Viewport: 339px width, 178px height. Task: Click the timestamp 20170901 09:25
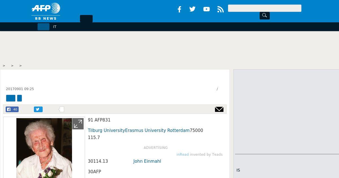pyautogui.click(x=20, y=89)
